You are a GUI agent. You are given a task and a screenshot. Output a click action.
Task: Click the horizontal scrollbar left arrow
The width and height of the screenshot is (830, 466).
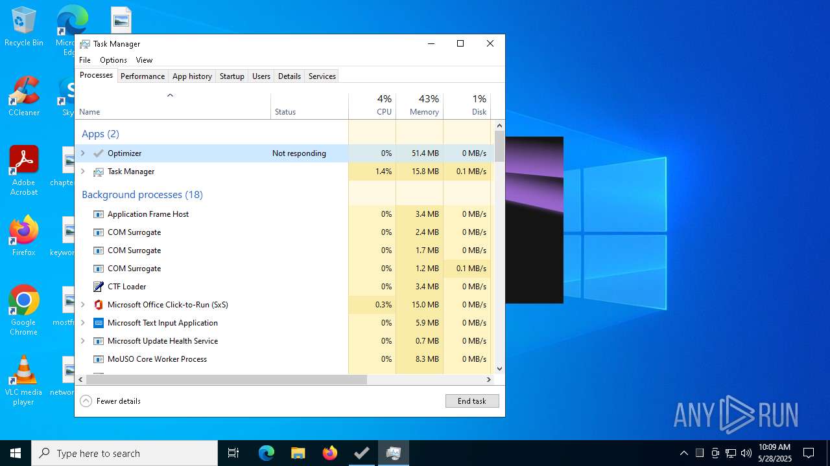(x=80, y=380)
